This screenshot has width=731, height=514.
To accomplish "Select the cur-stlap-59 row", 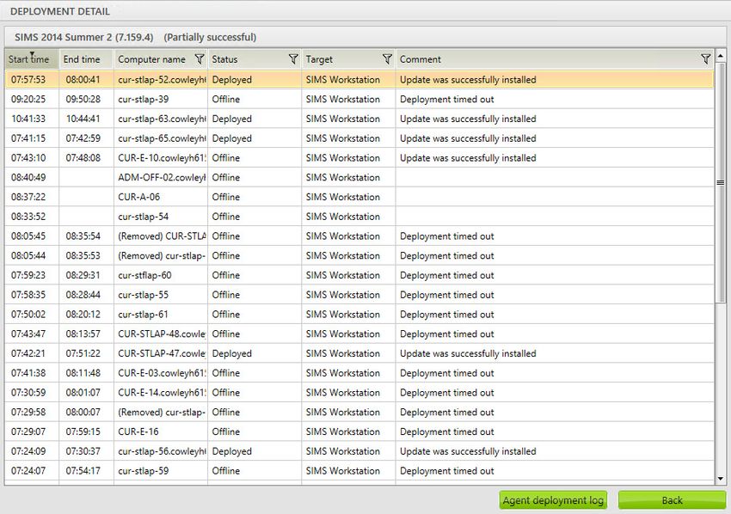I will tap(359, 471).
